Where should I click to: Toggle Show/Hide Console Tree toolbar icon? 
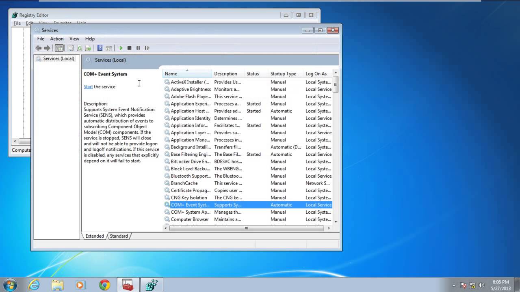click(x=59, y=48)
